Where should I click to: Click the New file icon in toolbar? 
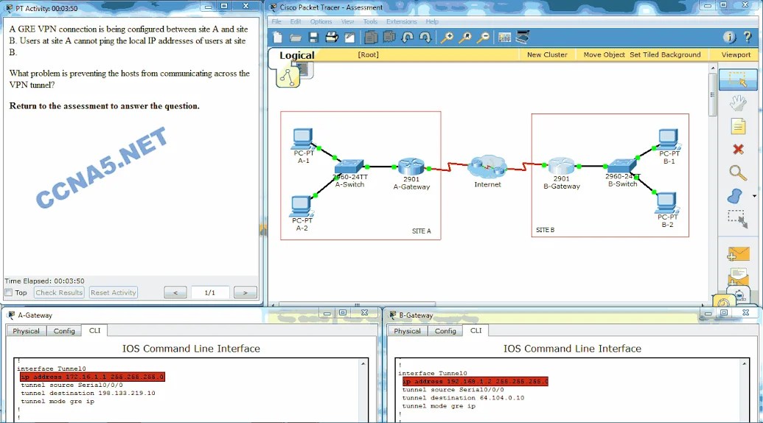click(277, 38)
